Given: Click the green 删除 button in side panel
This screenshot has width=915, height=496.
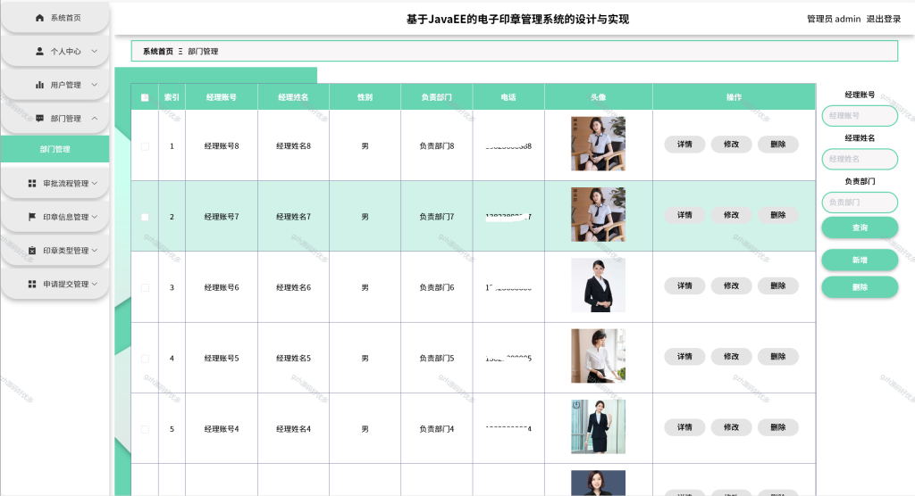Looking at the screenshot, I should tap(860, 287).
